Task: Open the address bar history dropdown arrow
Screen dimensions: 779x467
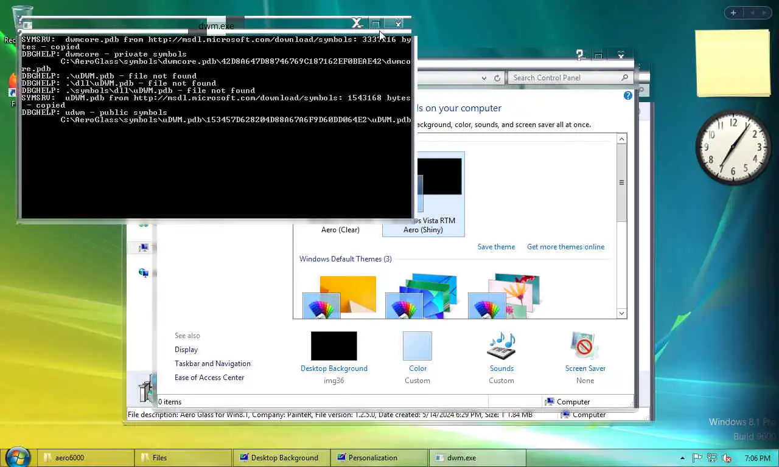Action: coord(484,78)
